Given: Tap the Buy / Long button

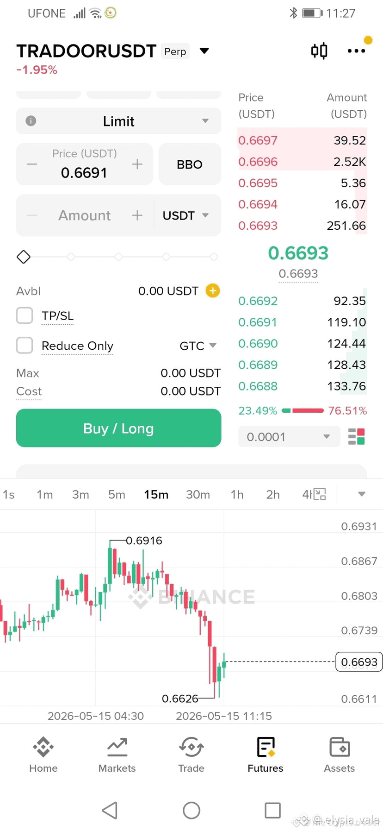Looking at the screenshot, I should coord(118,428).
